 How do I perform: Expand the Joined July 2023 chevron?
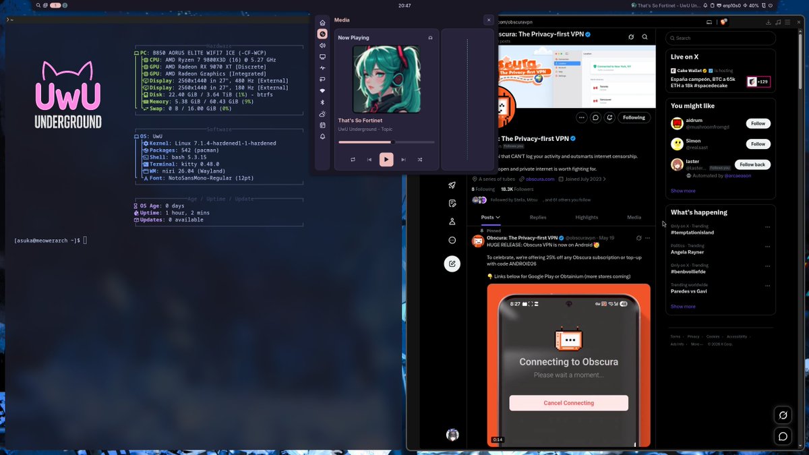tap(605, 179)
